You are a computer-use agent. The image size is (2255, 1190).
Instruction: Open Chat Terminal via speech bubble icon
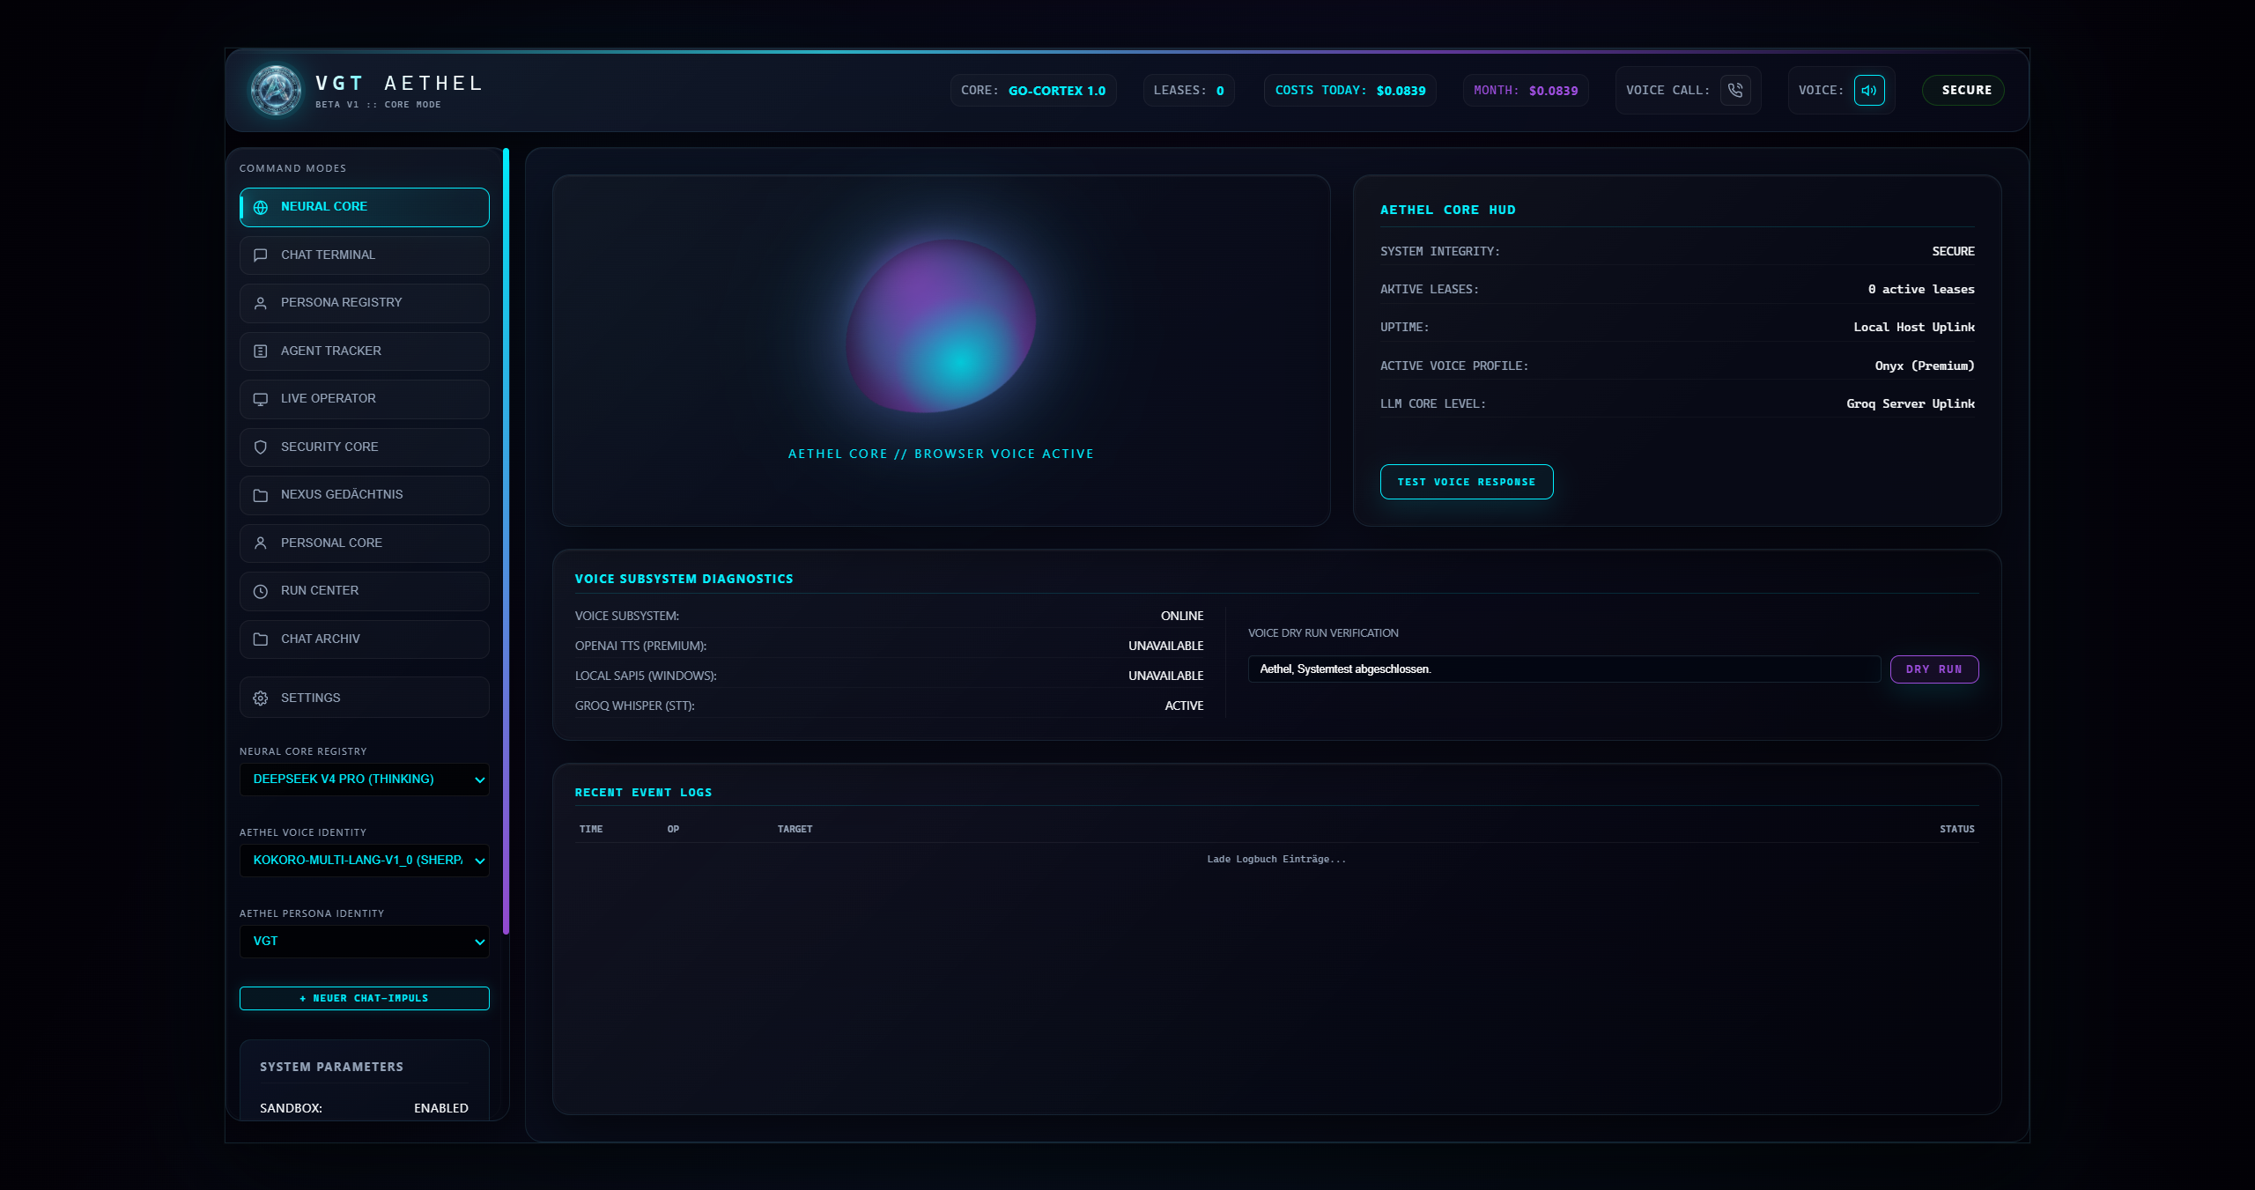[261, 255]
